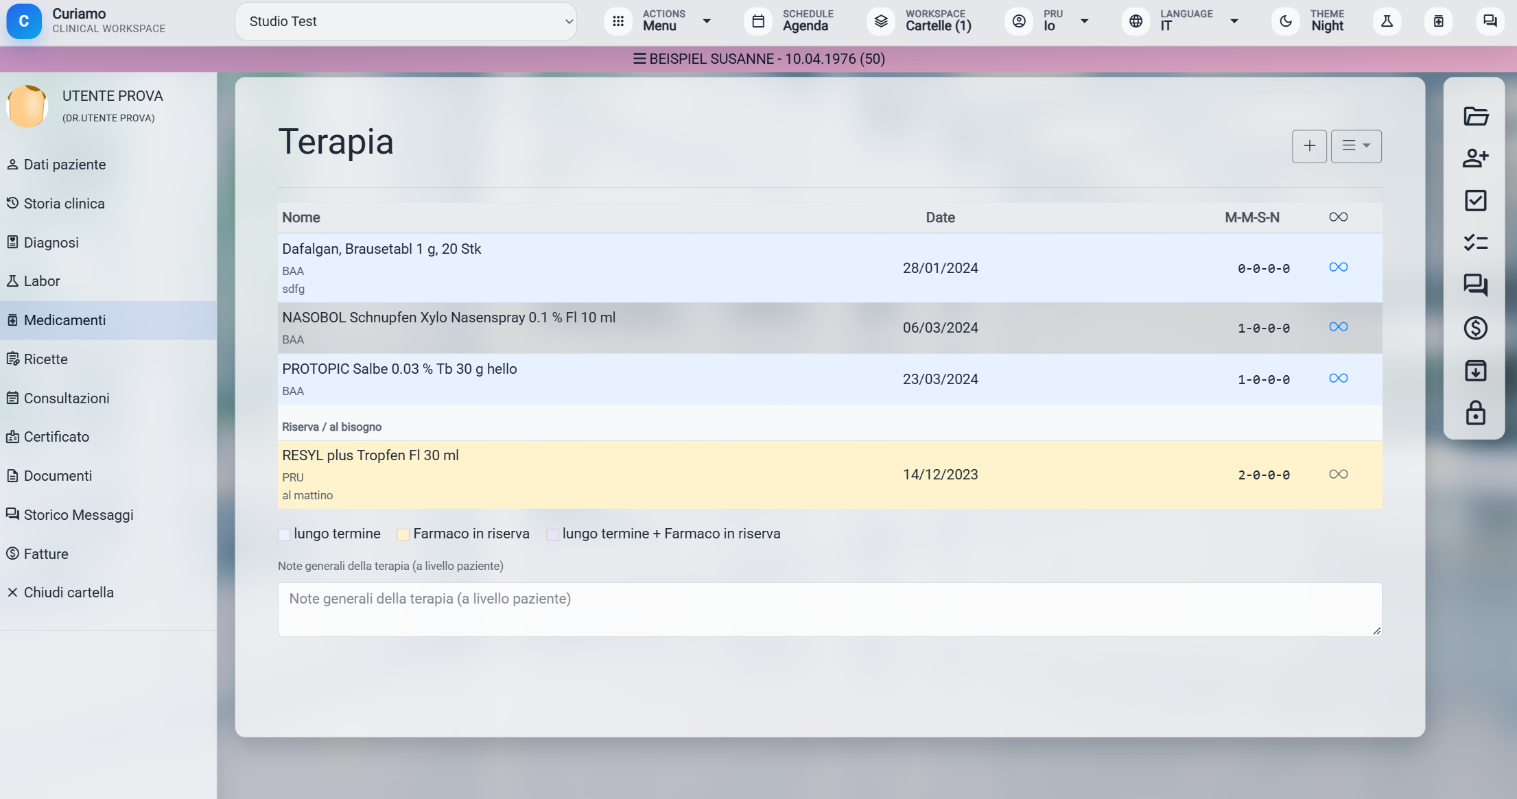The height and width of the screenshot is (799, 1517).
Task: Open the Schedule Agenda button
Action: [790, 21]
